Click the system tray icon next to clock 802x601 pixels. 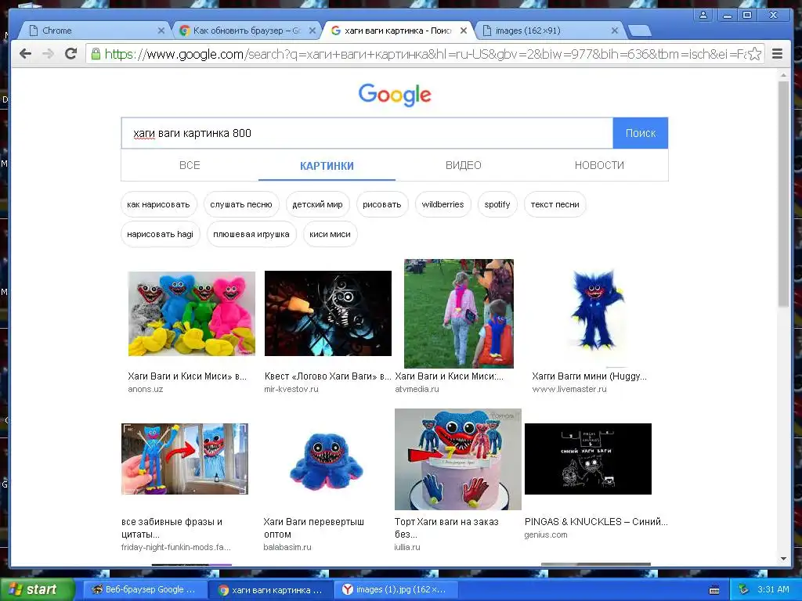pyautogui.click(x=743, y=590)
